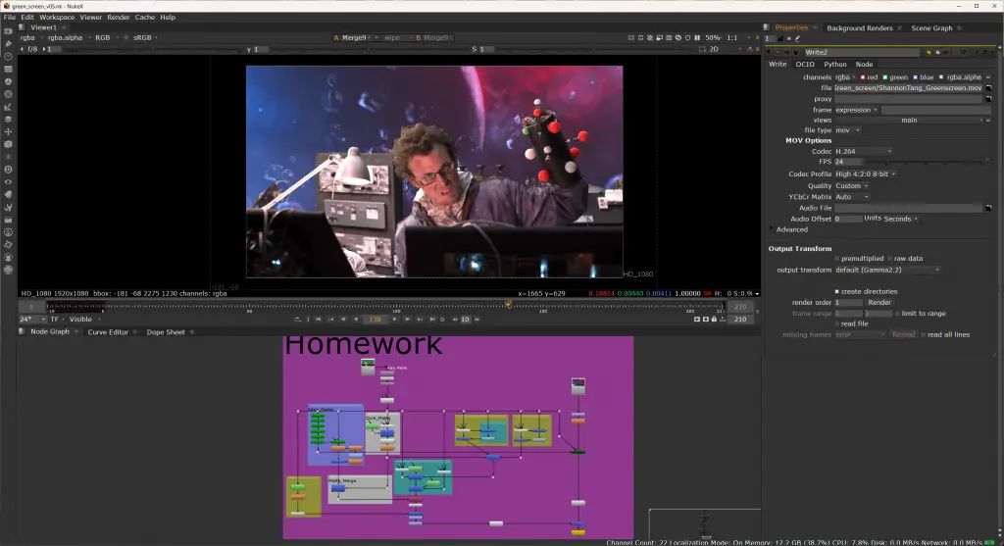Open the Render menu
Image resolution: width=1004 pixels, height=546 pixels.
coord(119,18)
